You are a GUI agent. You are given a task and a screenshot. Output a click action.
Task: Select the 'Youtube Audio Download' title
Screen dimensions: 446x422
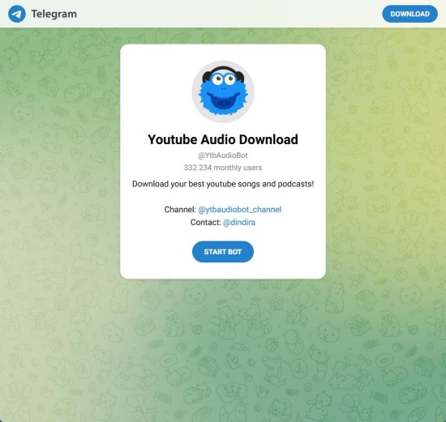(x=223, y=139)
